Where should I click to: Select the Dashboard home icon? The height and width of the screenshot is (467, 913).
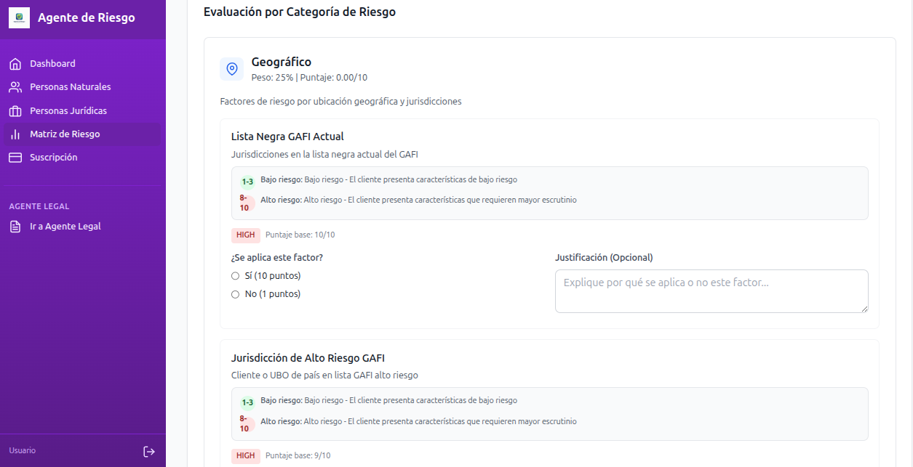(15, 63)
